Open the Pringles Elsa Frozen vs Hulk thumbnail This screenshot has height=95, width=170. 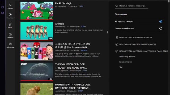point(37,51)
